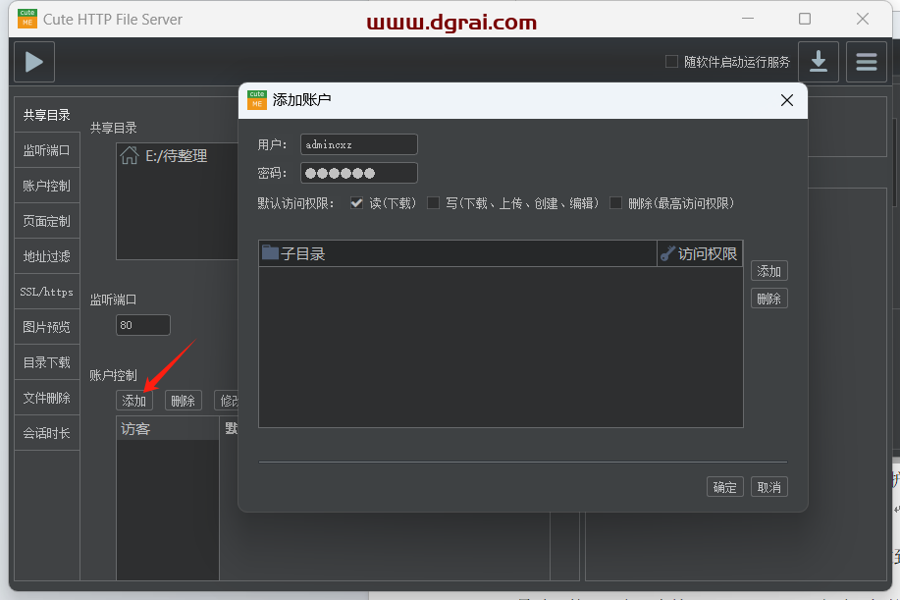Open the 目录下载 sidebar tab

tap(47, 362)
